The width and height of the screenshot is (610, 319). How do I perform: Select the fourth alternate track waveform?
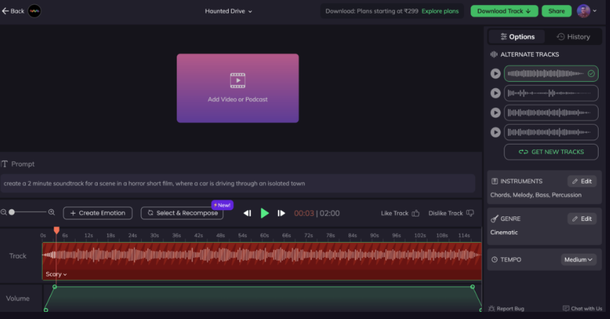coord(551,132)
